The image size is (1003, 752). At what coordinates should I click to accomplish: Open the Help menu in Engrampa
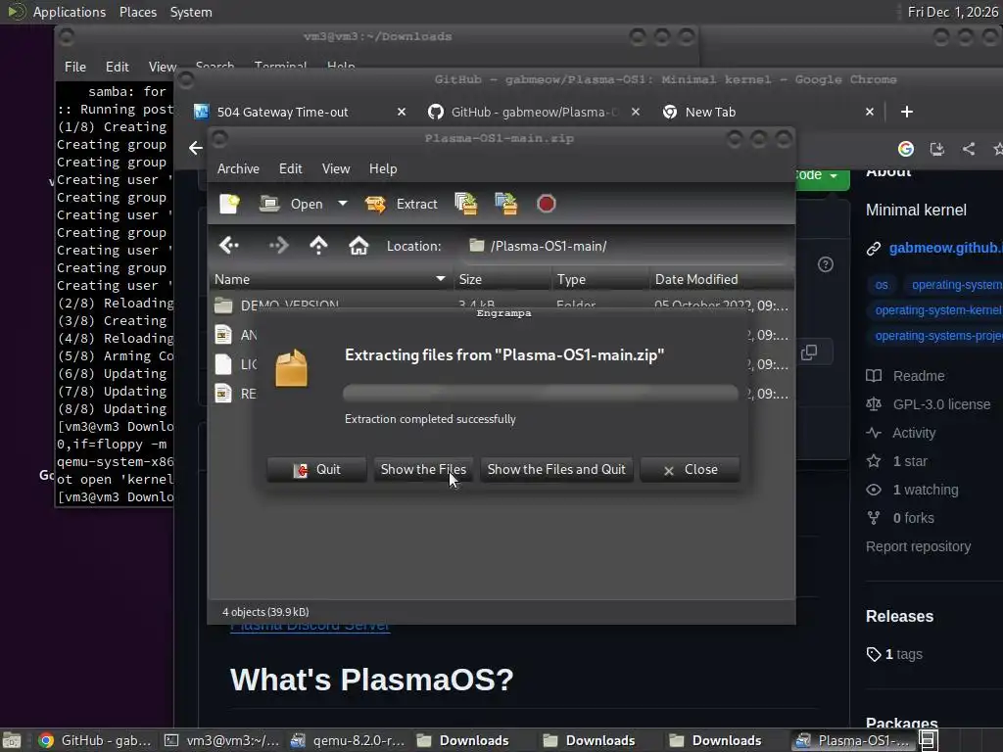pyautogui.click(x=383, y=168)
